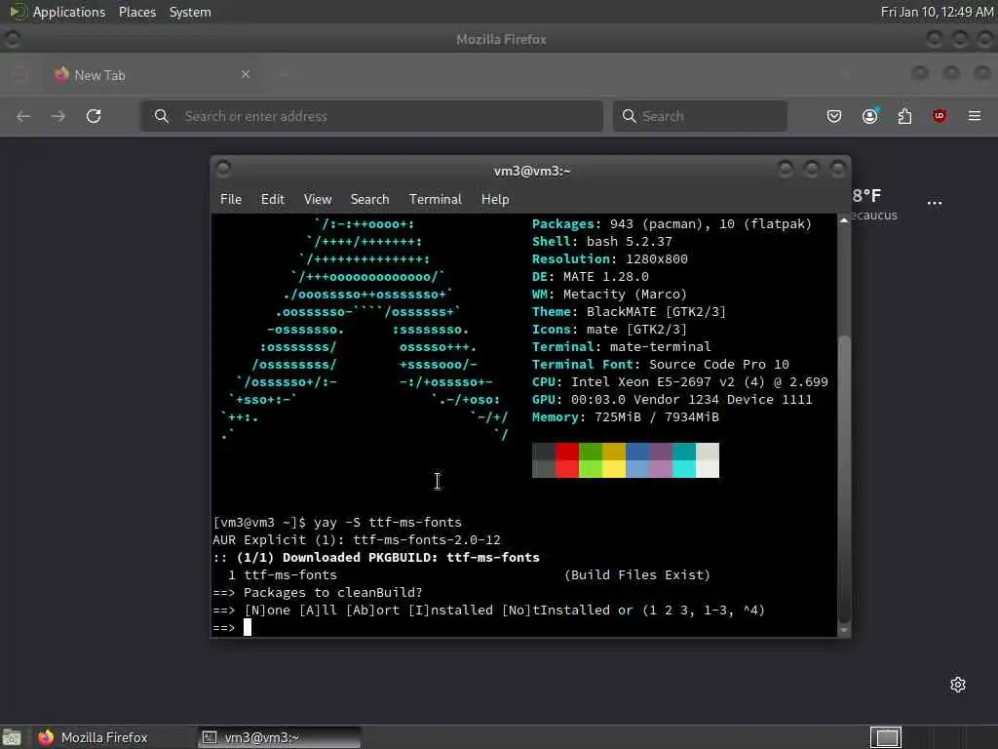Open the terminal Help menu
The height and width of the screenshot is (749, 998).
tap(494, 199)
